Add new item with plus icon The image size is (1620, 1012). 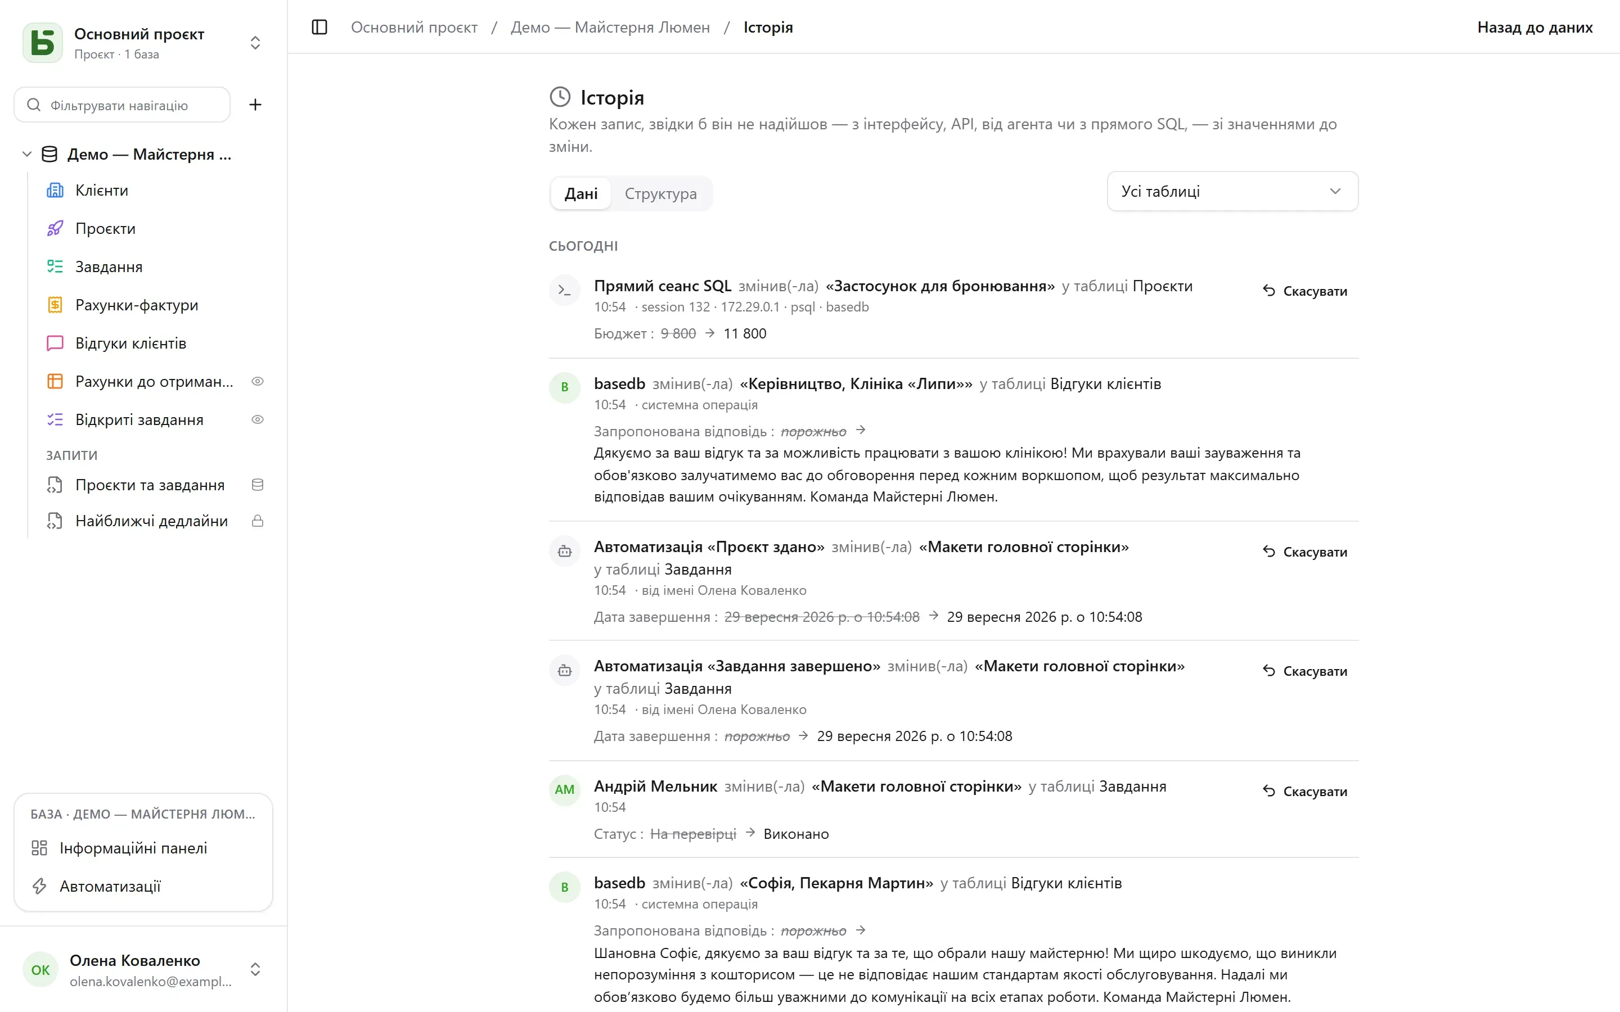[x=255, y=105]
